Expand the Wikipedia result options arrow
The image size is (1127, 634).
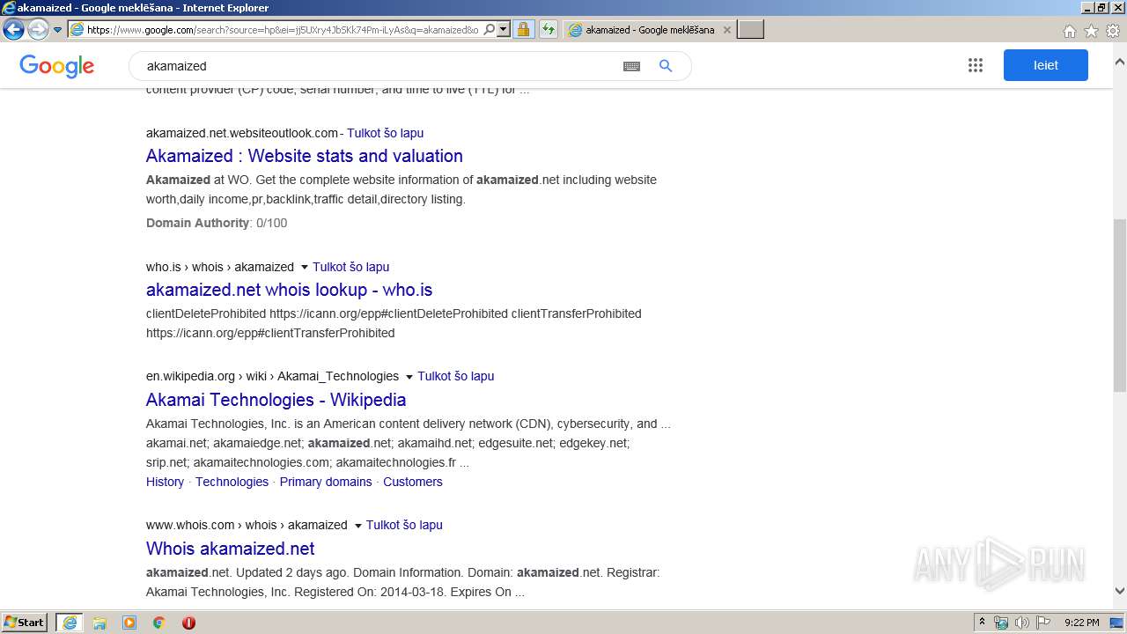click(x=409, y=377)
